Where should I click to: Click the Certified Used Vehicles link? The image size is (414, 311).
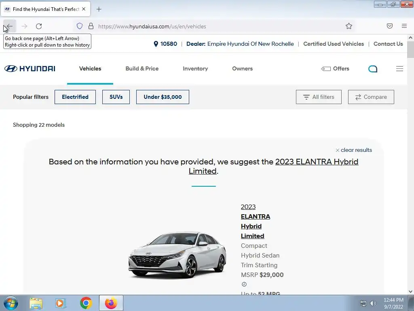pyautogui.click(x=334, y=44)
